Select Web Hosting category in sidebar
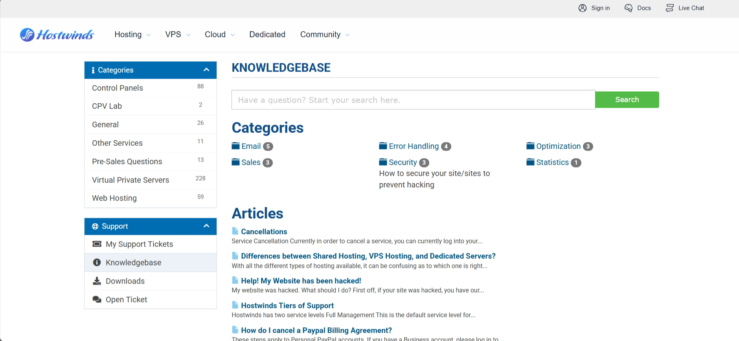Viewport: 739px width, 341px height. click(x=151, y=198)
